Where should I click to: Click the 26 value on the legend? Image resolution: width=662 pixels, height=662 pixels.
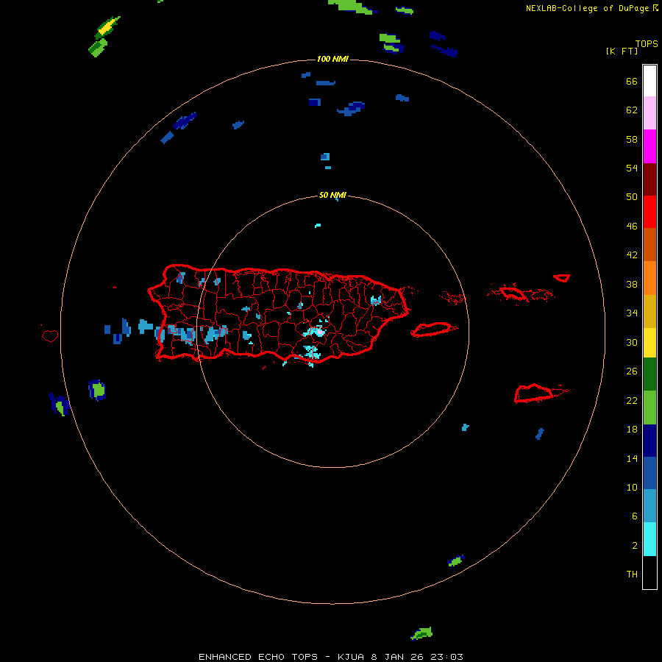point(632,371)
